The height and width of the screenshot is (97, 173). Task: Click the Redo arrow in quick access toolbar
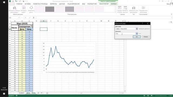20,1
